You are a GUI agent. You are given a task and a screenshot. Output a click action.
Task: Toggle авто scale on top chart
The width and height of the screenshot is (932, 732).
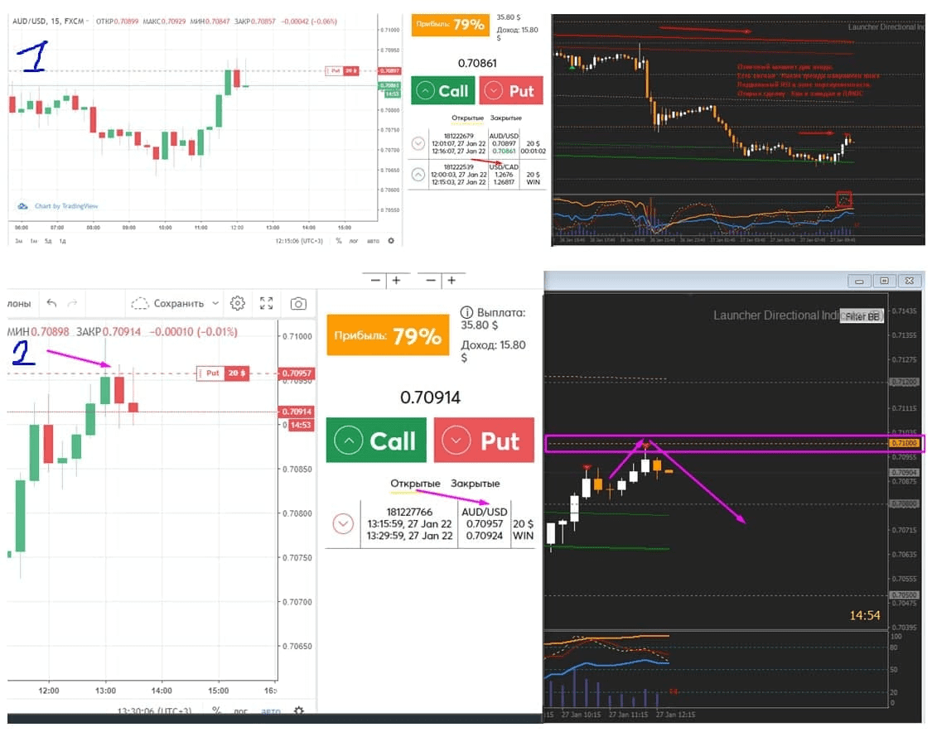pyautogui.click(x=372, y=241)
